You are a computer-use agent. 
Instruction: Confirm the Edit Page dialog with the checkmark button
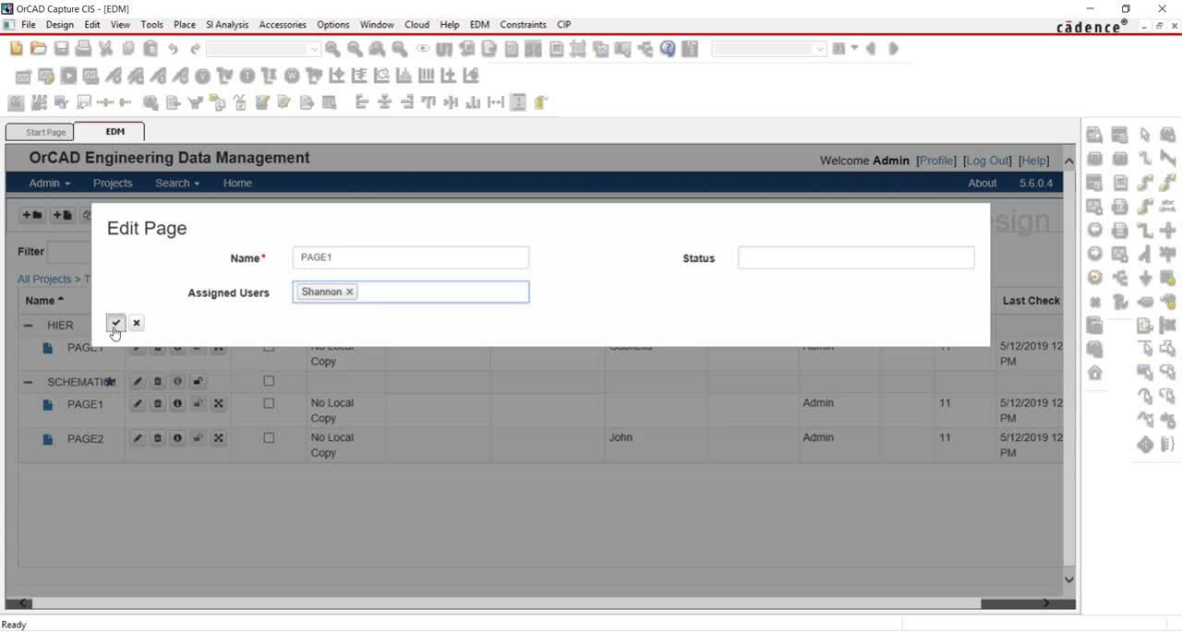point(115,322)
